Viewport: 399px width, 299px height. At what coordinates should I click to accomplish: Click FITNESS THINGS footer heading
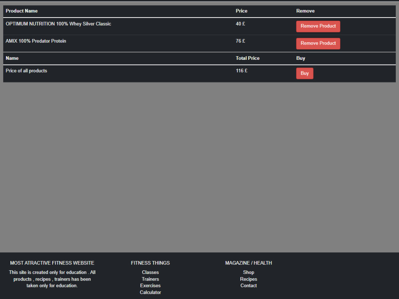(150, 263)
